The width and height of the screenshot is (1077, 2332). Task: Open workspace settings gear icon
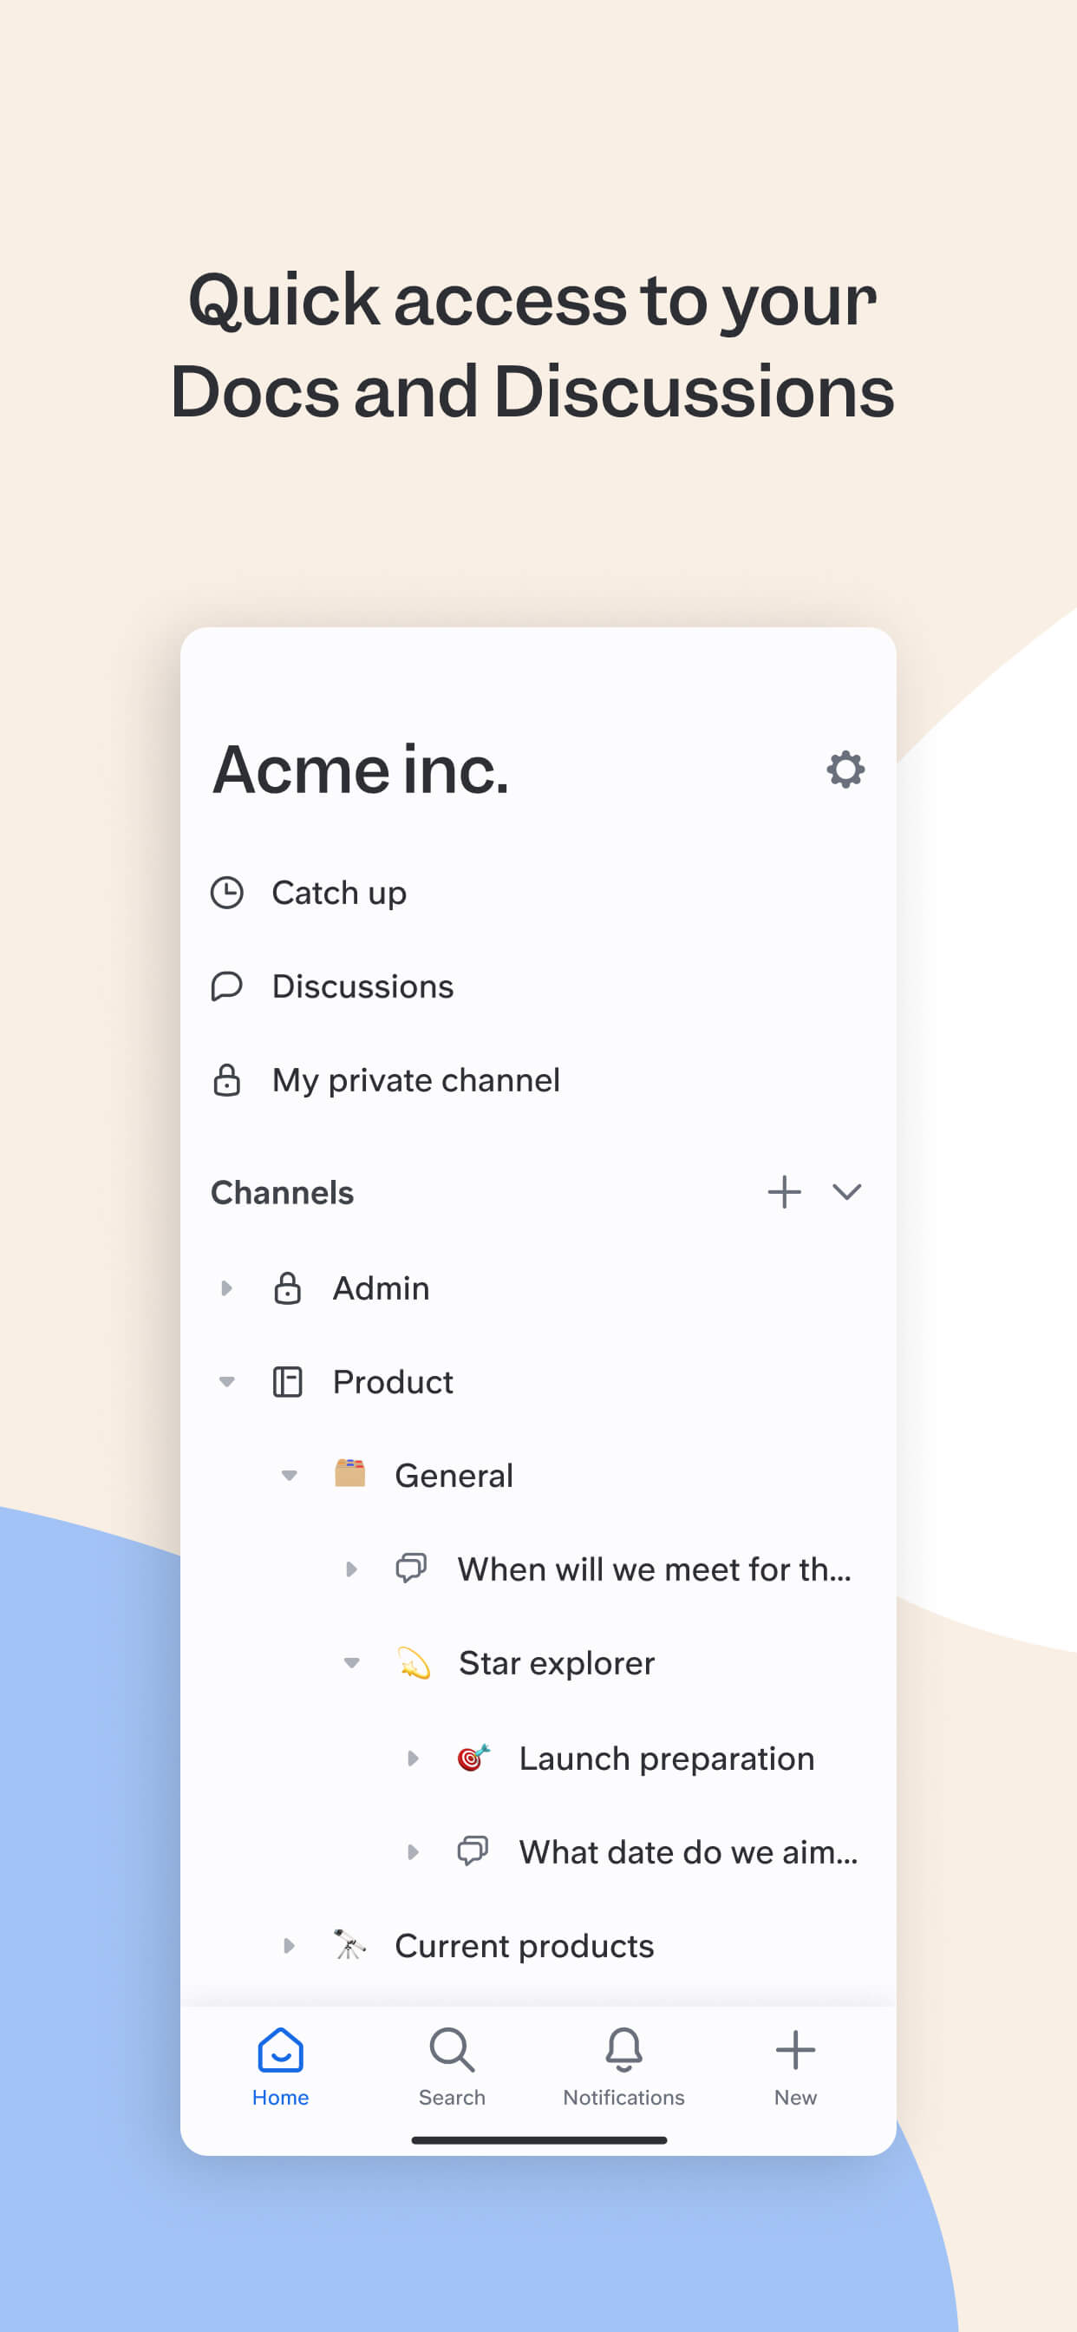(845, 770)
